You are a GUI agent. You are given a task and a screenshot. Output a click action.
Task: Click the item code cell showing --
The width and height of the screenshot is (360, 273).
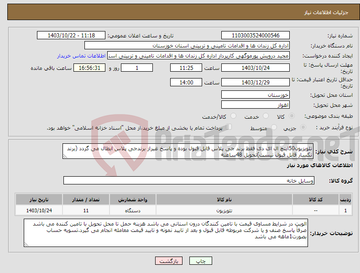tap(316, 210)
